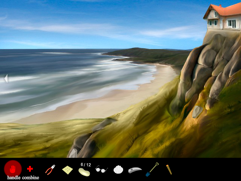The image size is (241, 181).
Task: Select the red hand handle mode
Action: tap(13, 169)
